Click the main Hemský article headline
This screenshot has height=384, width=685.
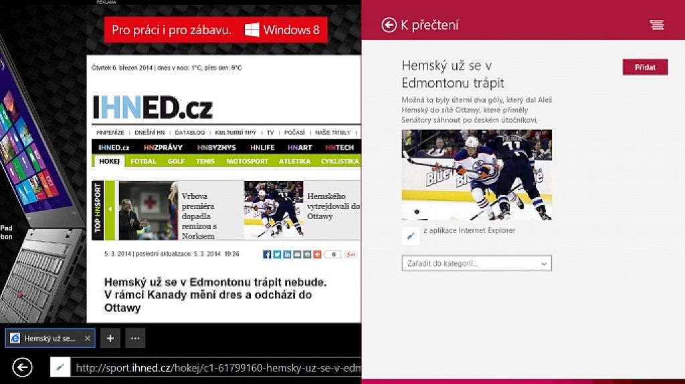tap(215, 295)
